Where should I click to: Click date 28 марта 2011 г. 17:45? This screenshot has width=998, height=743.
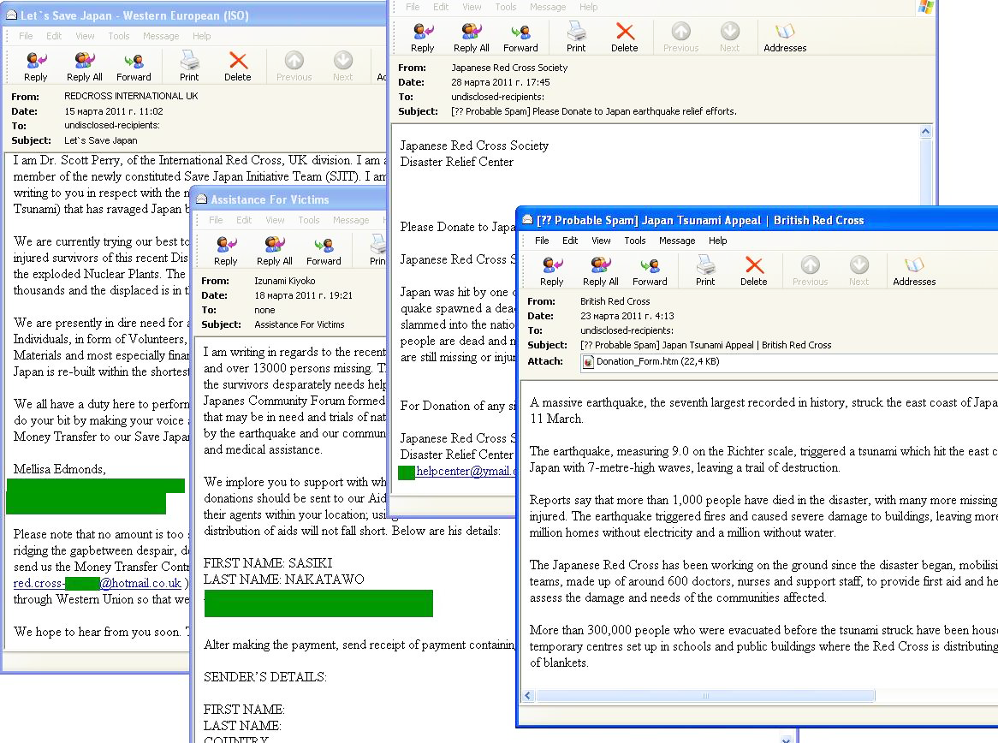[500, 82]
